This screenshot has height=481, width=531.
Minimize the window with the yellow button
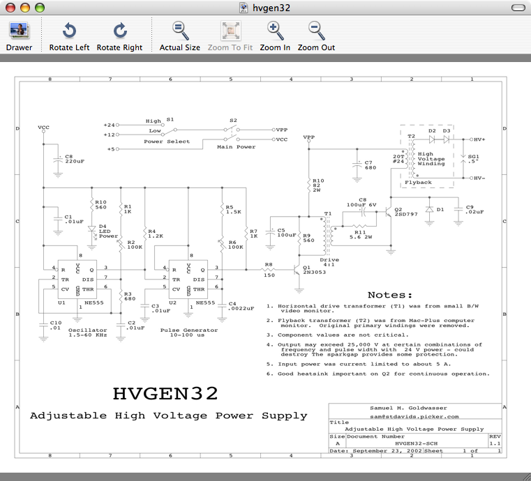point(25,8)
